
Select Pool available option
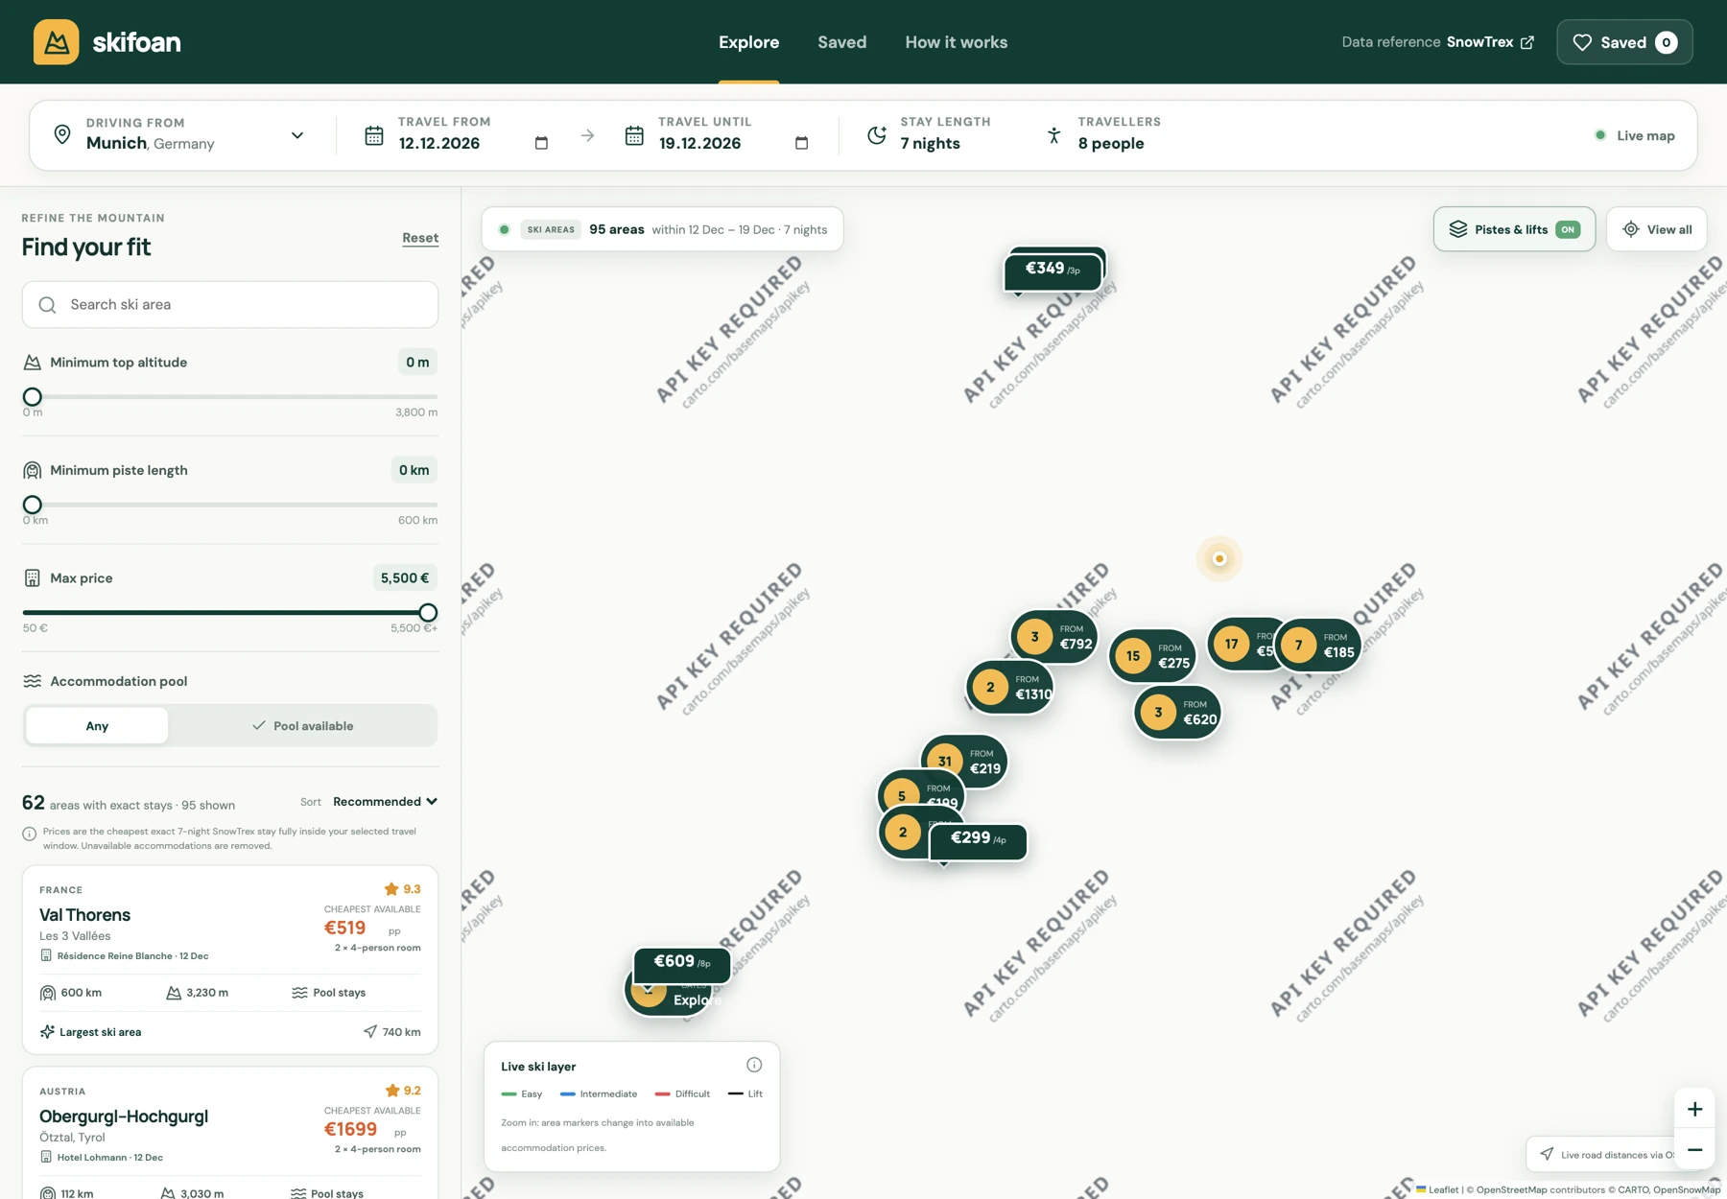[x=303, y=726]
